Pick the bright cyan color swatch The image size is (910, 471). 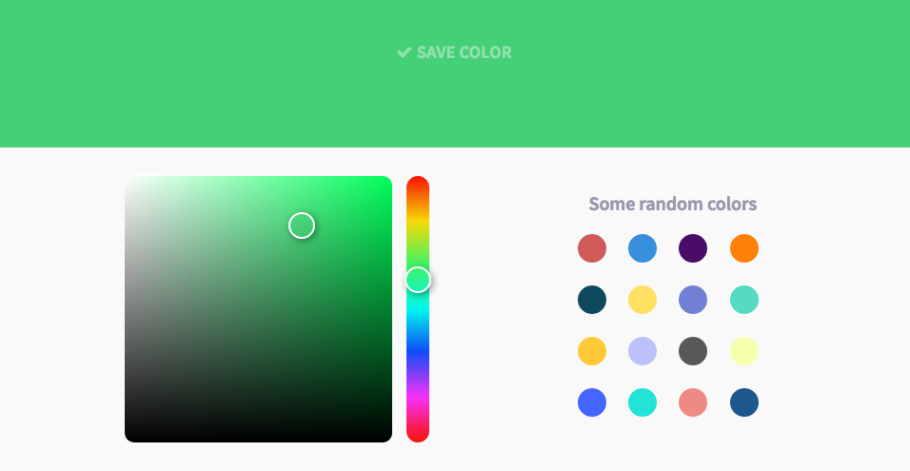point(643,402)
